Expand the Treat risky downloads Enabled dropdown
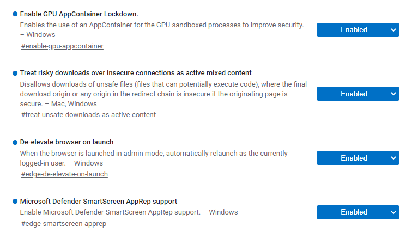 (358, 94)
